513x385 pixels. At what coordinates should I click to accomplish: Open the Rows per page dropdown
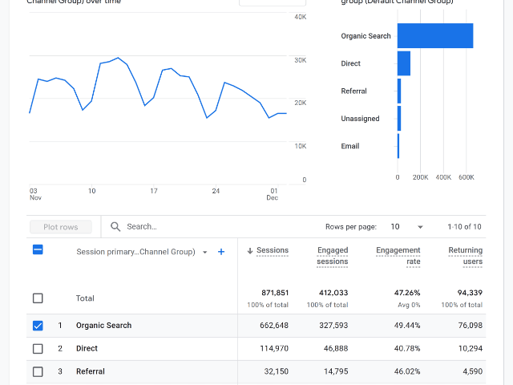[406, 227]
